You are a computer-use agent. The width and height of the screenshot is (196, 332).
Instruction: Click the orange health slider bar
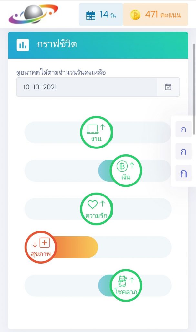click(77, 247)
